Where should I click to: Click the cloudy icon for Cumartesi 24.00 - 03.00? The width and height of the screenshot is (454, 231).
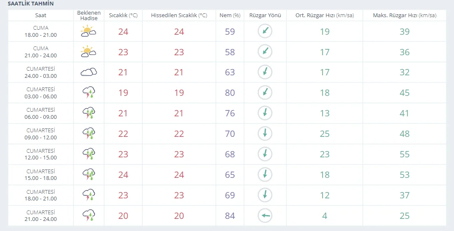(89, 72)
